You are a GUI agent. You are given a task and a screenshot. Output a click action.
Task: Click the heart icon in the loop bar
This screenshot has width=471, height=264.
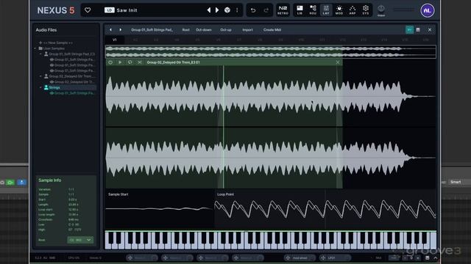coord(110,62)
